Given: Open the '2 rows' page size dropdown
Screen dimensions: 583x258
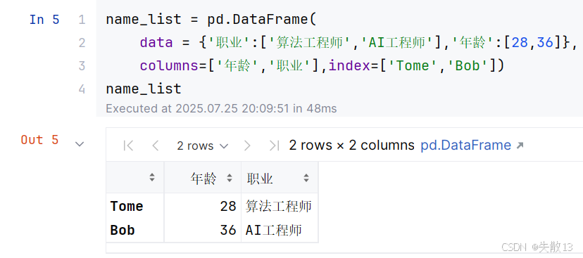Looking at the screenshot, I should [202, 146].
